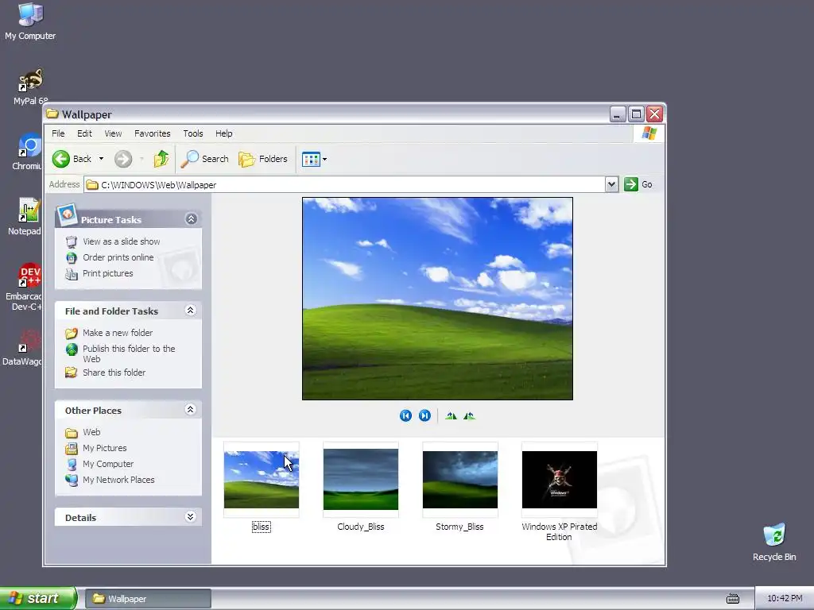Select the Windows XP Pirated Edition thumbnail
Viewport: 814px width, 610px height.
(560, 480)
